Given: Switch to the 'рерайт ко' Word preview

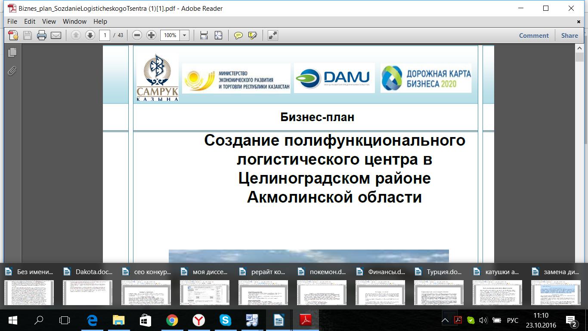Looking at the screenshot, I should click(263, 287).
